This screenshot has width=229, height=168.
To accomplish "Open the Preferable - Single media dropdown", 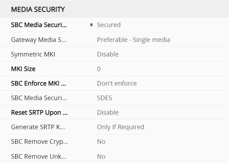I will (133, 39).
